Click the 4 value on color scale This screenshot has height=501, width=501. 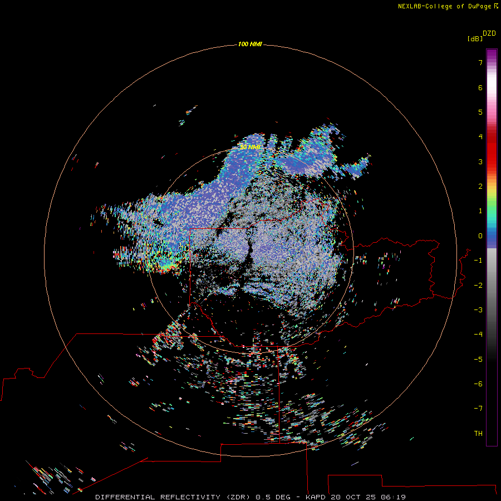(480, 137)
